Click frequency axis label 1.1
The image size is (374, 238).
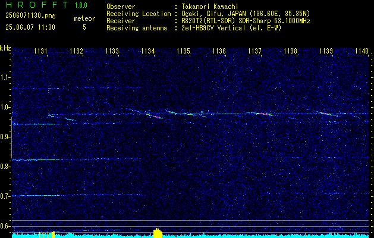(5, 77)
